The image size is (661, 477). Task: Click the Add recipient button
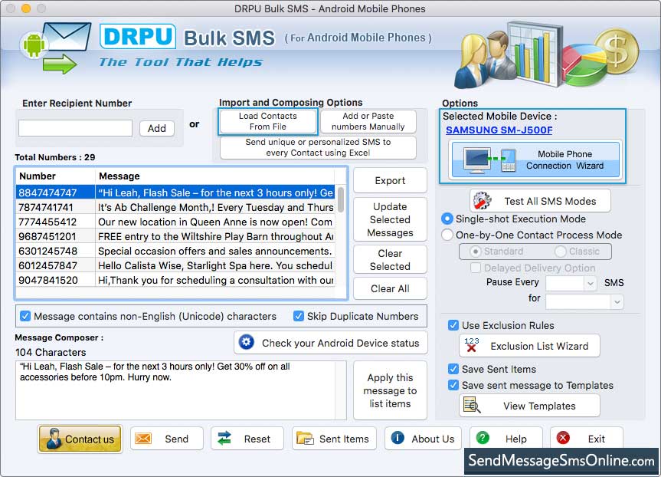click(x=157, y=128)
